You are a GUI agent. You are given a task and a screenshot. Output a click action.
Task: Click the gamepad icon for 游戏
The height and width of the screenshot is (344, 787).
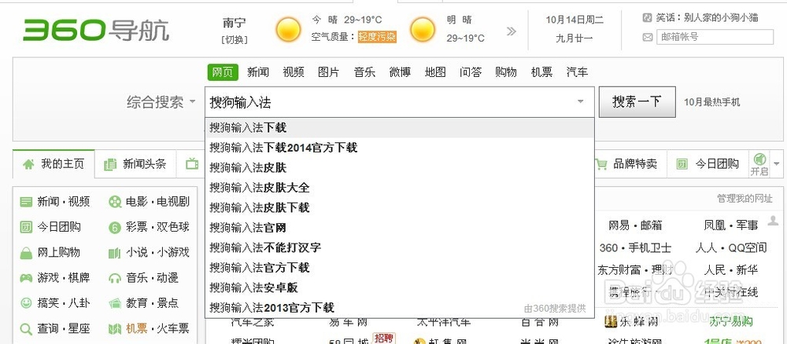point(26,277)
